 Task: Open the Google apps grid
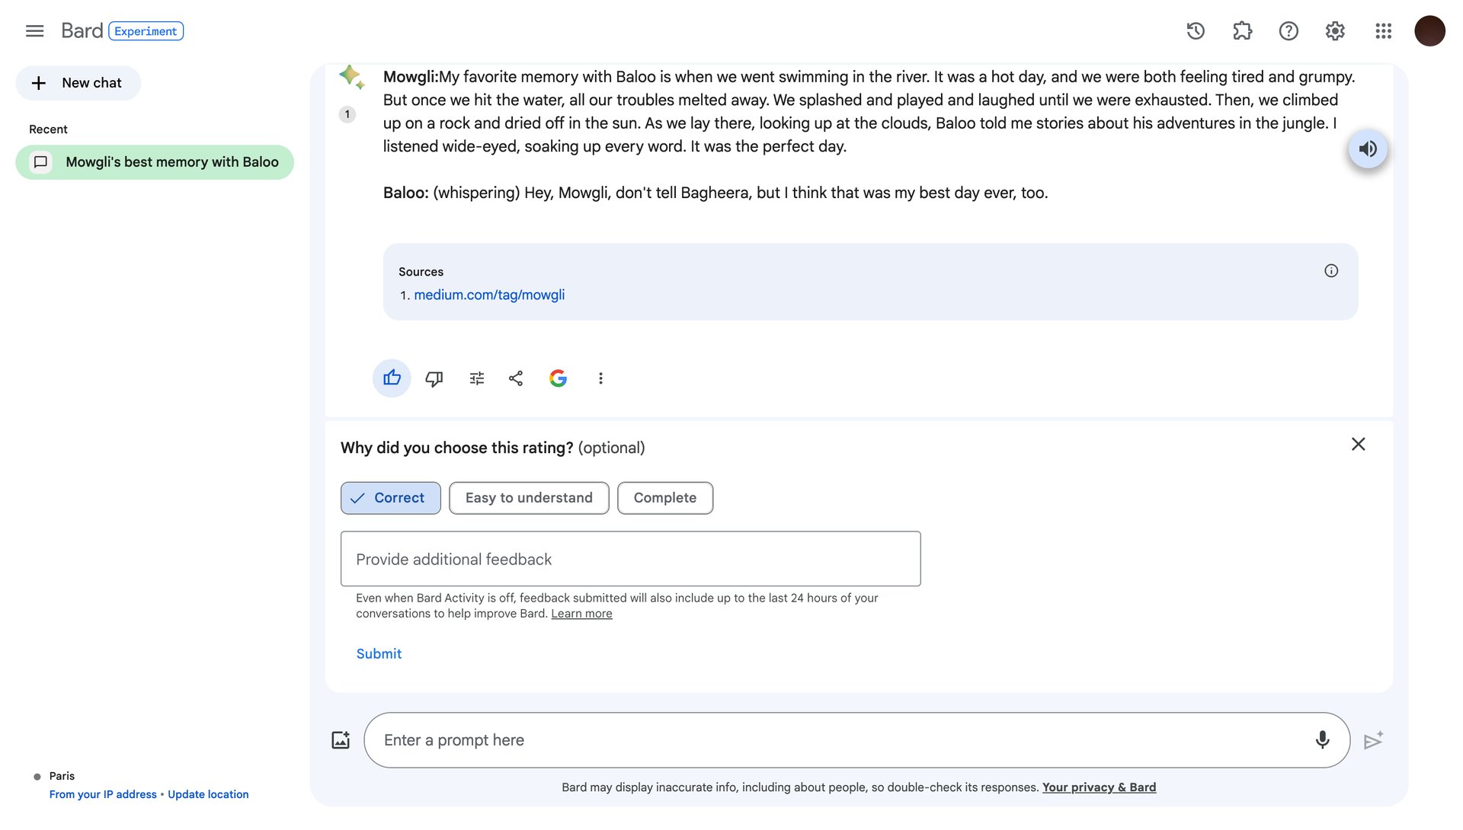[x=1383, y=31]
